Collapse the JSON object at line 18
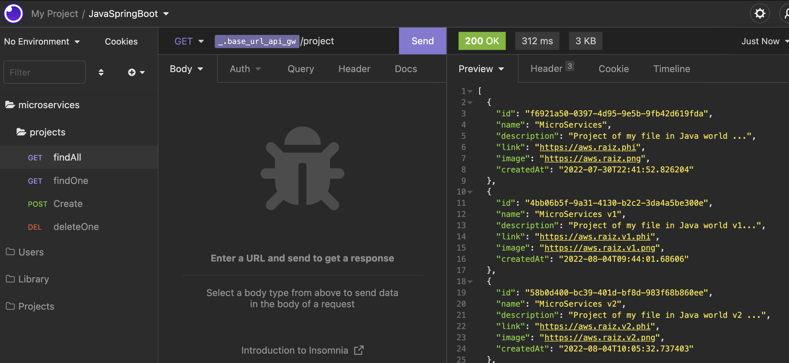The width and height of the screenshot is (789, 363). (x=470, y=281)
